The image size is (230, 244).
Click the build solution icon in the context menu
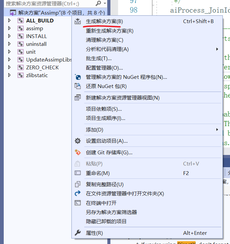77,21
